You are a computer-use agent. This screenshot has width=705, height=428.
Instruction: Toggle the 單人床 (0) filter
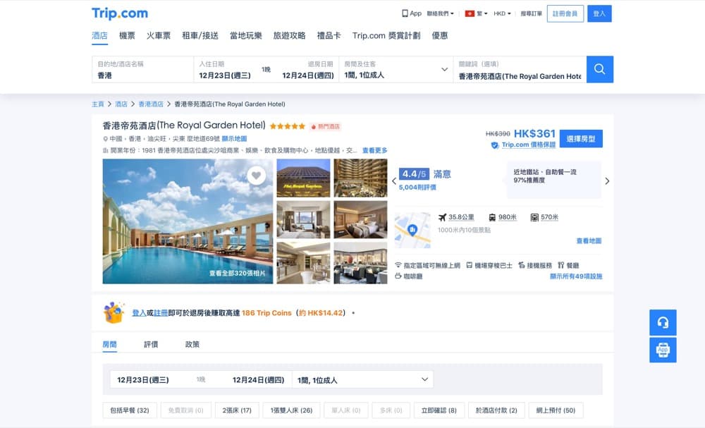coord(345,410)
